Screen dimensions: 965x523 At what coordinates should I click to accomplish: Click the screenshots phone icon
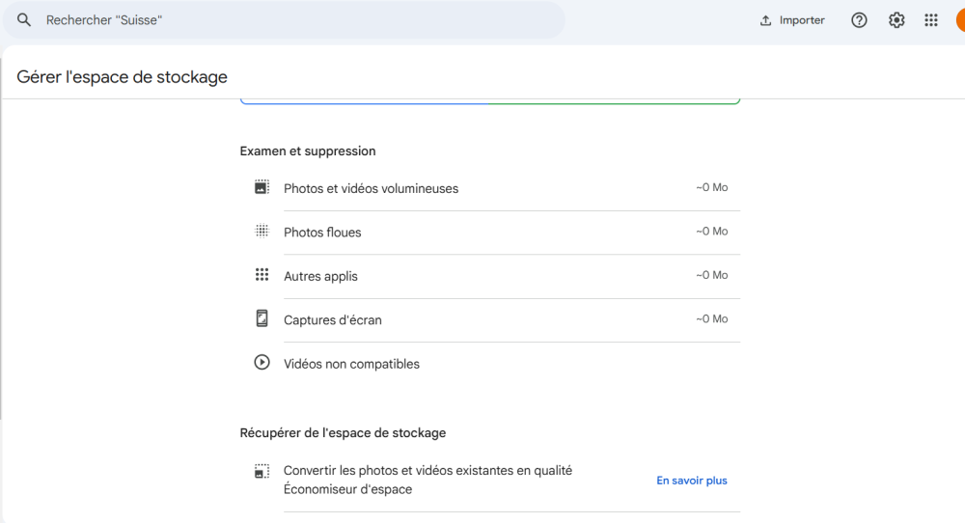262,318
